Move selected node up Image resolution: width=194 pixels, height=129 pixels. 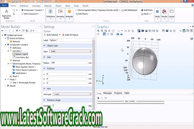click(10, 31)
